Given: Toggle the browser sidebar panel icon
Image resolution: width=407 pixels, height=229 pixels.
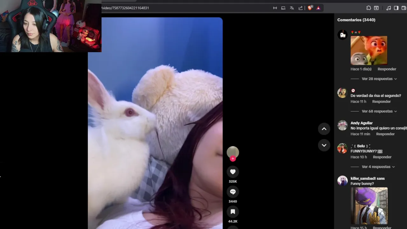Looking at the screenshot, I should click(x=396, y=8).
